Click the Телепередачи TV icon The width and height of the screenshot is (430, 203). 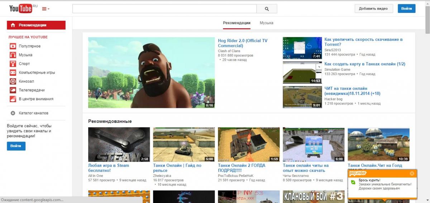(x=13, y=90)
